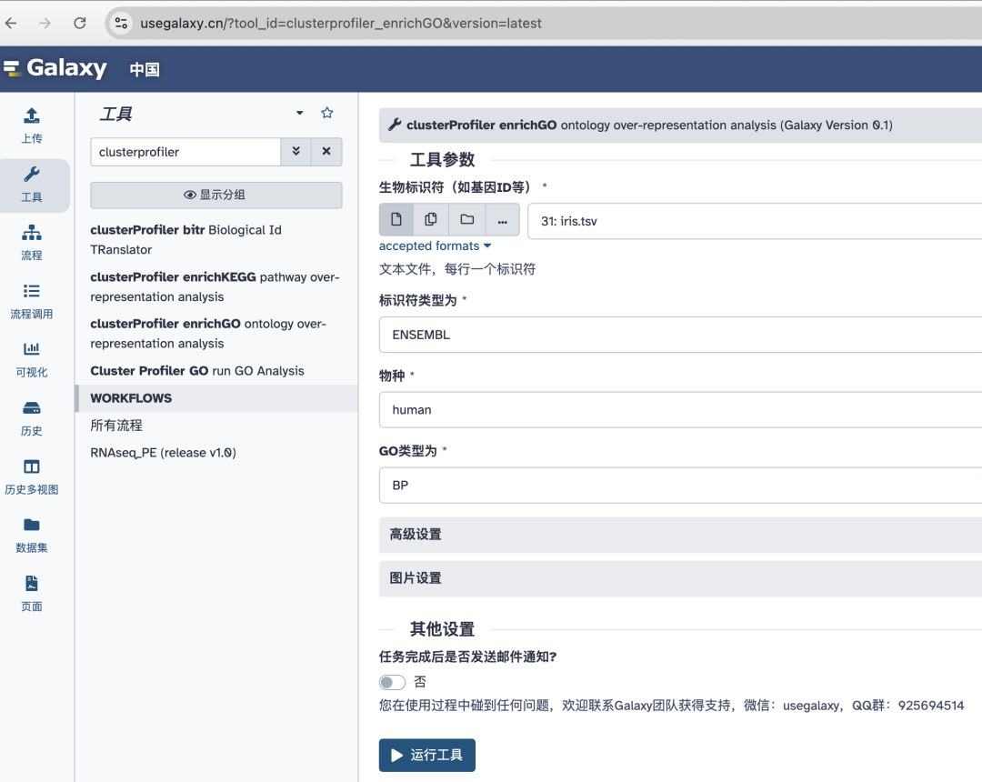
Task: Select multiple datasets input icon
Action: click(431, 220)
